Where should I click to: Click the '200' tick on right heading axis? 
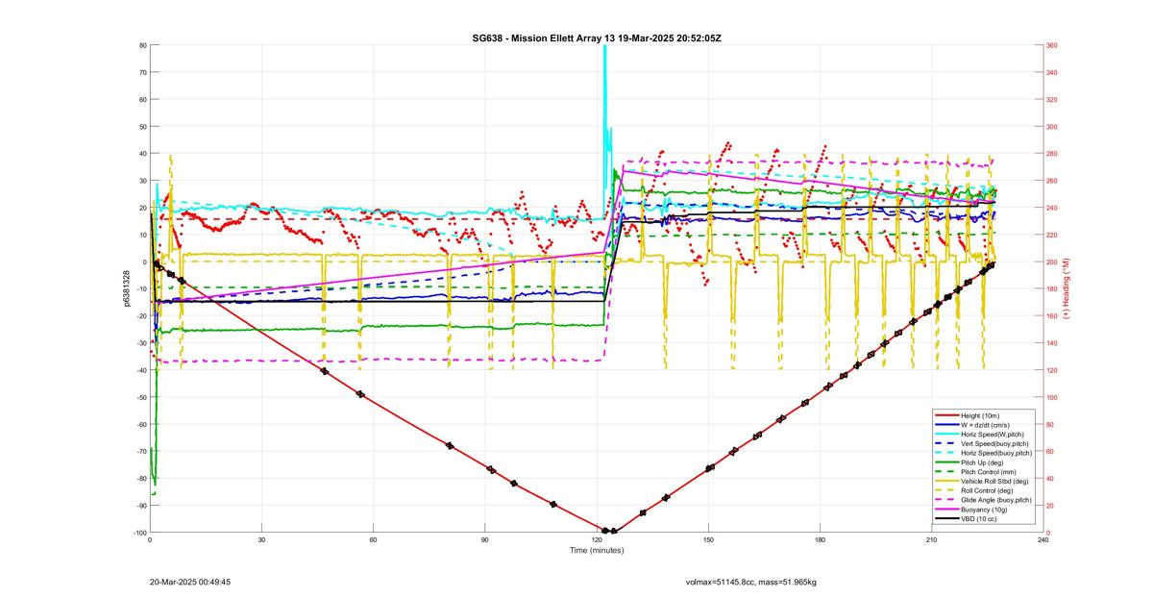point(1052,262)
